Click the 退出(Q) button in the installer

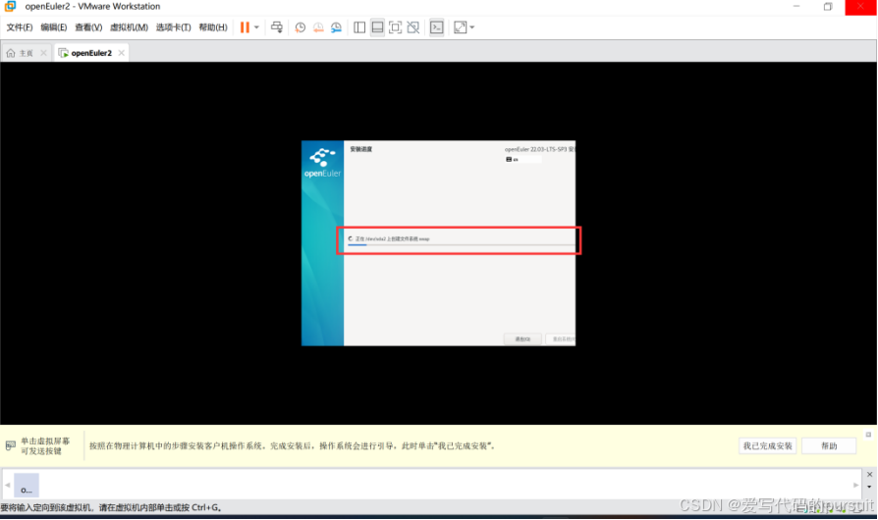point(522,339)
